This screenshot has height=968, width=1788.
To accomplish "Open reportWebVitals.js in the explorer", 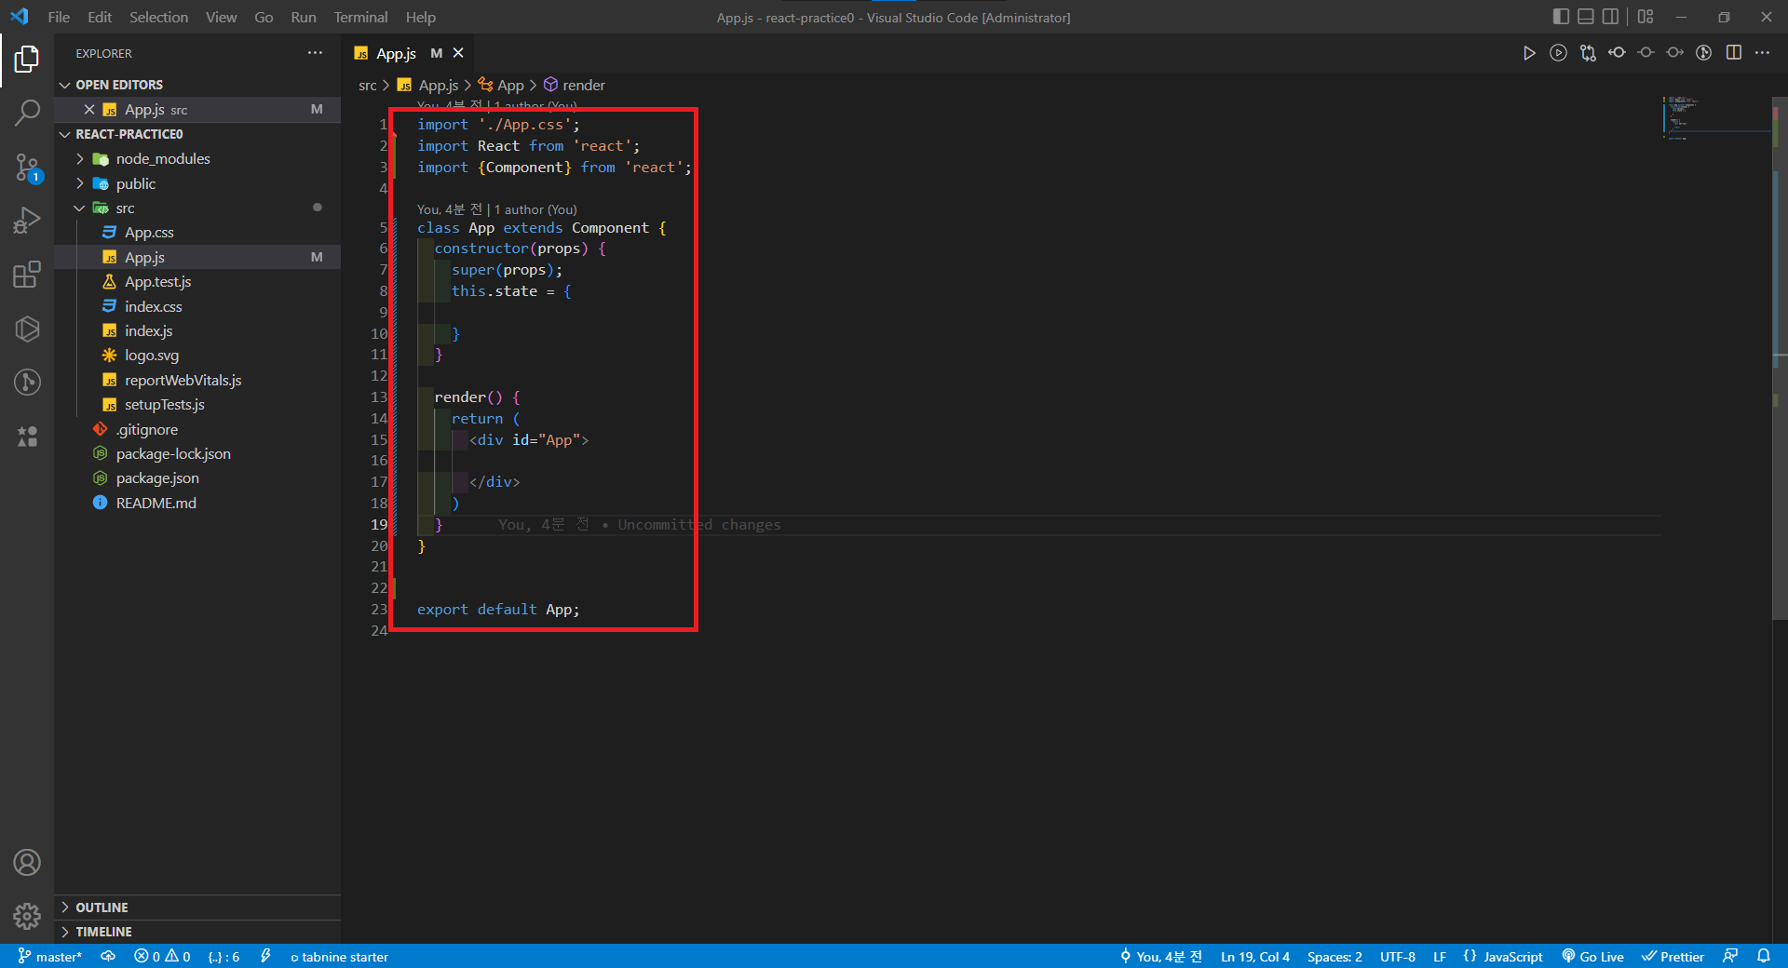I will coord(197,381).
